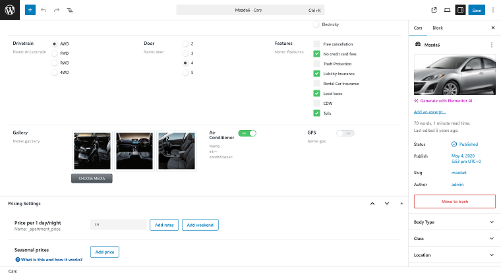Move the Mazda6 post to trash

(x=455, y=201)
